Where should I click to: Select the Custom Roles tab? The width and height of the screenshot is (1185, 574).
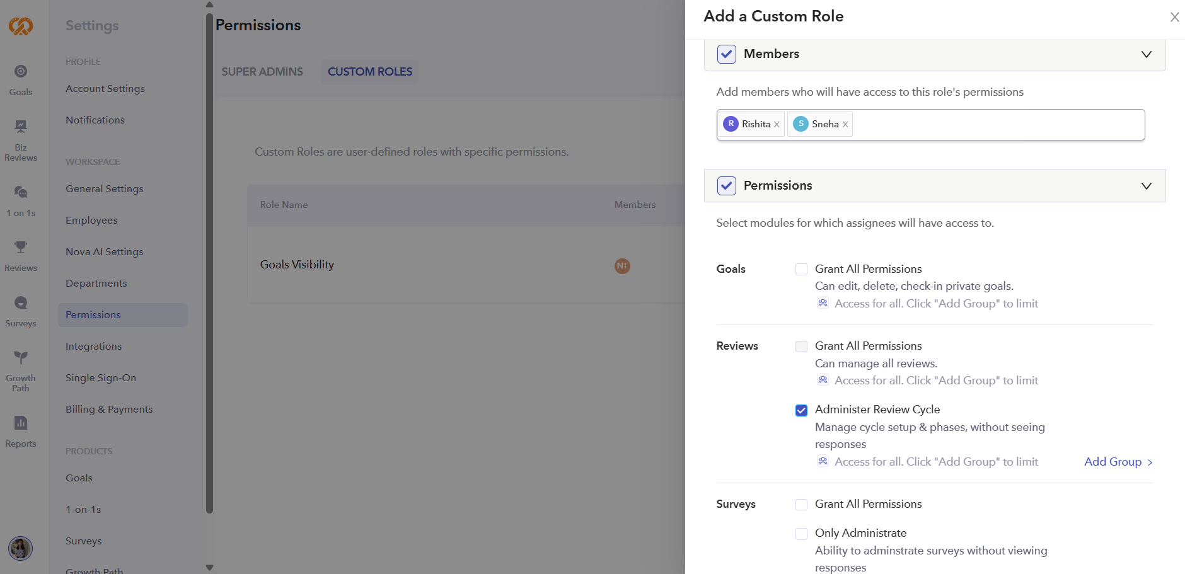point(370,72)
